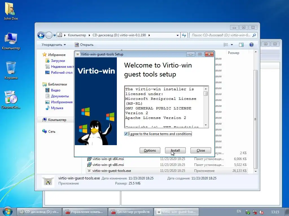This screenshot has width=289, height=216.
Task: Click the Компьютер breadcrumb in address bar
Action: click(x=77, y=35)
